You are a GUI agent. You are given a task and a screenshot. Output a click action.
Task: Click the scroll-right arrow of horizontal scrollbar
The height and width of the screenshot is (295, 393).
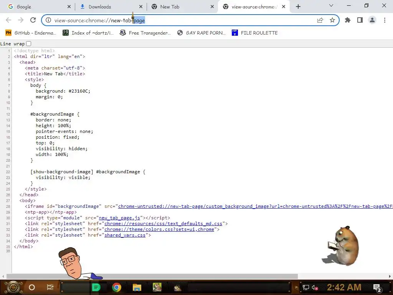(390, 276)
